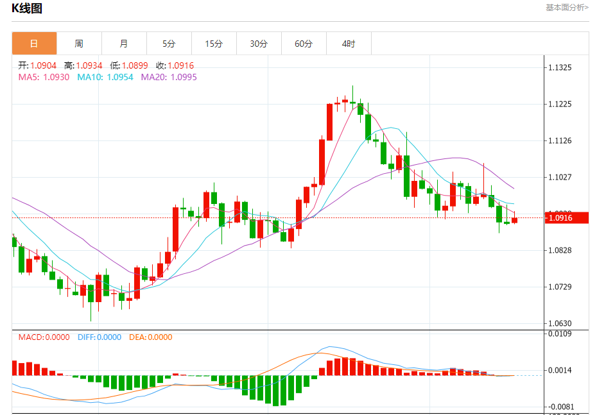Click the 0.0109 MACD axis label
This screenshot has height=415, width=597.
click(x=560, y=334)
